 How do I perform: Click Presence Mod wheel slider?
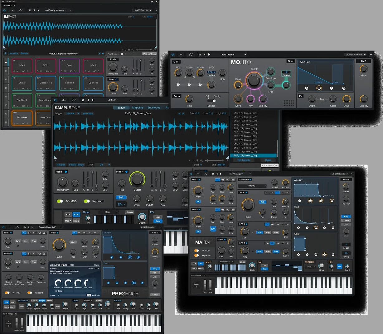tap(22, 323)
